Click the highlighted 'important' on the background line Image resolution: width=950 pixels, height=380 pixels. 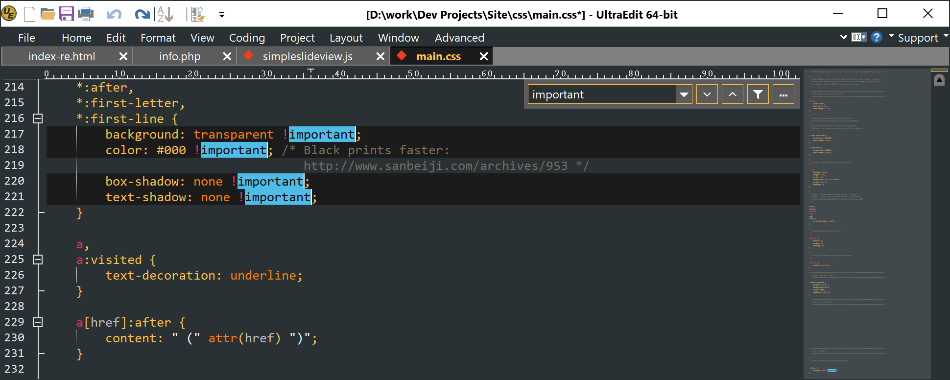[322, 134]
